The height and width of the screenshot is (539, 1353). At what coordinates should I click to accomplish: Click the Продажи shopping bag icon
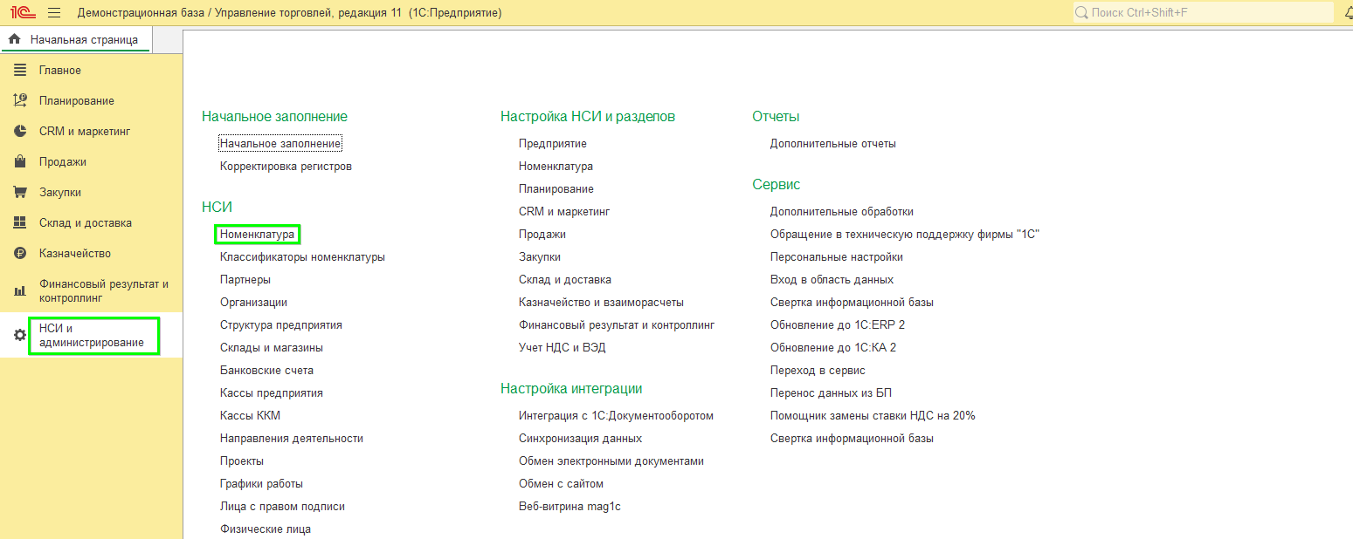pos(20,161)
